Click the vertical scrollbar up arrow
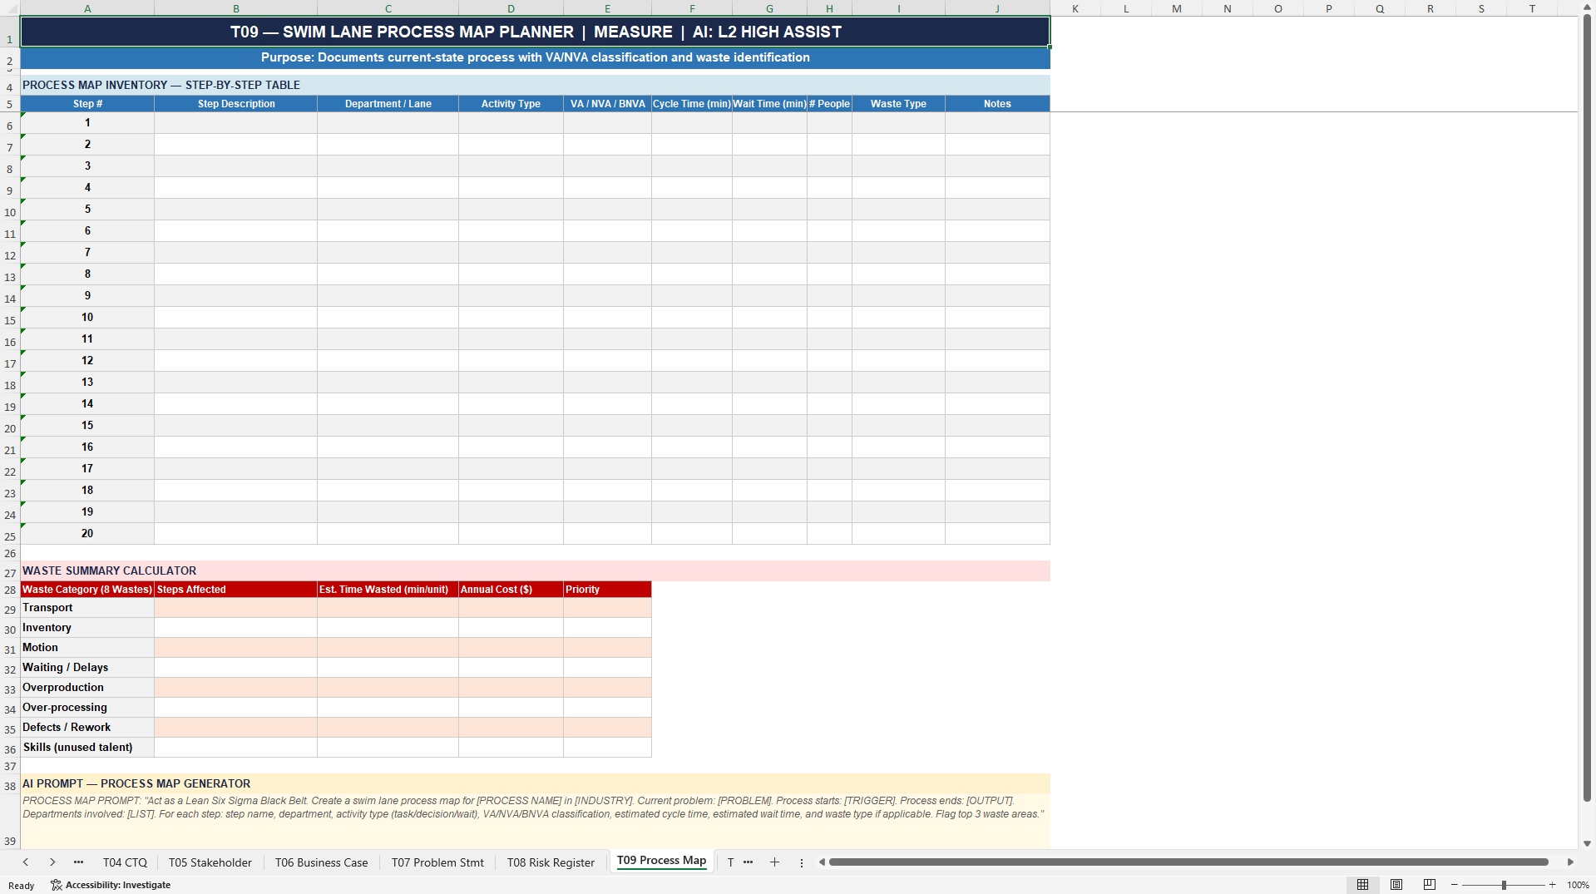 tap(1587, 7)
